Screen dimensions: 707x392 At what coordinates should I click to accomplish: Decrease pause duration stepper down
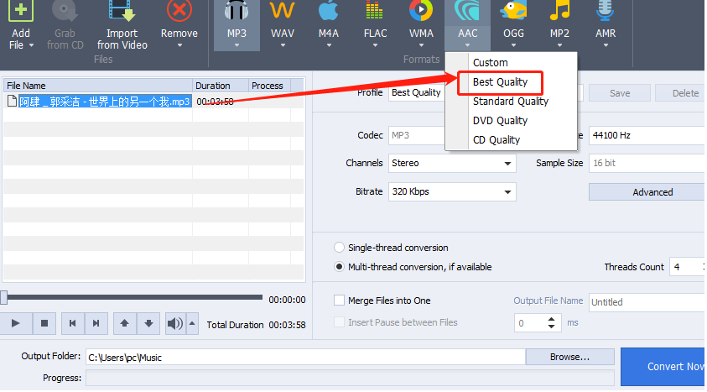[x=552, y=327]
